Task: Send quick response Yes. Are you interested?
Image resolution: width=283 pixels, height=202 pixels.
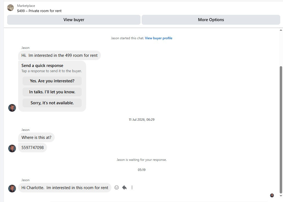Action: tap(52, 81)
